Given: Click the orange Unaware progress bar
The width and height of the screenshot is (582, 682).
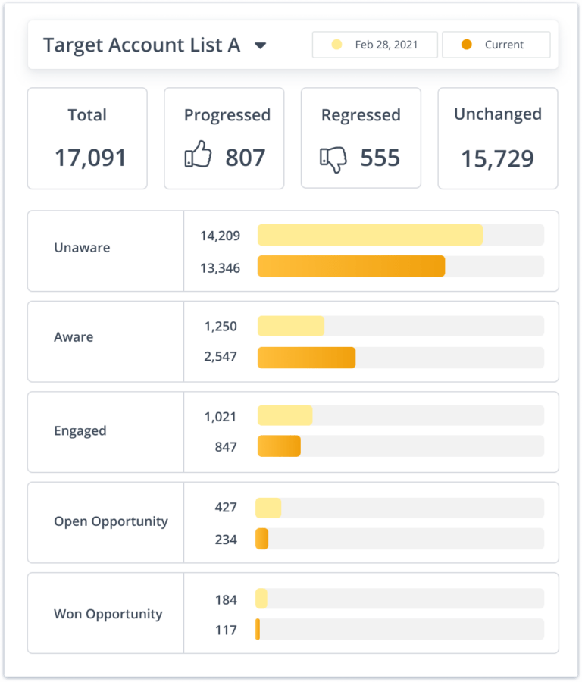Looking at the screenshot, I should [x=351, y=267].
